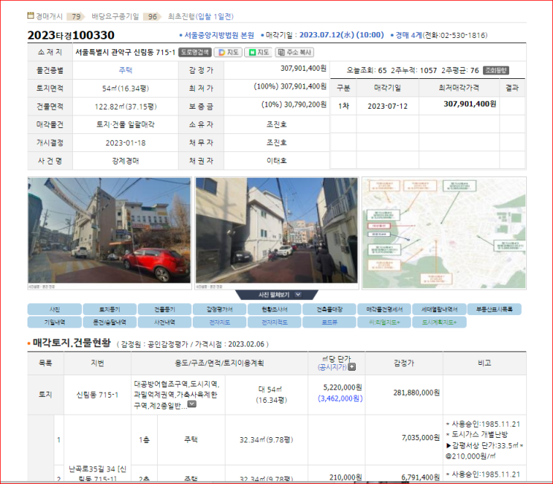Click the 공시지가 link in header
553x484 pixels.
332,367
